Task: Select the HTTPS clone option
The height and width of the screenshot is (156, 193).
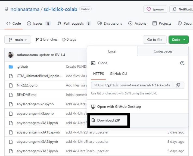Action: [x=98, y=74]
